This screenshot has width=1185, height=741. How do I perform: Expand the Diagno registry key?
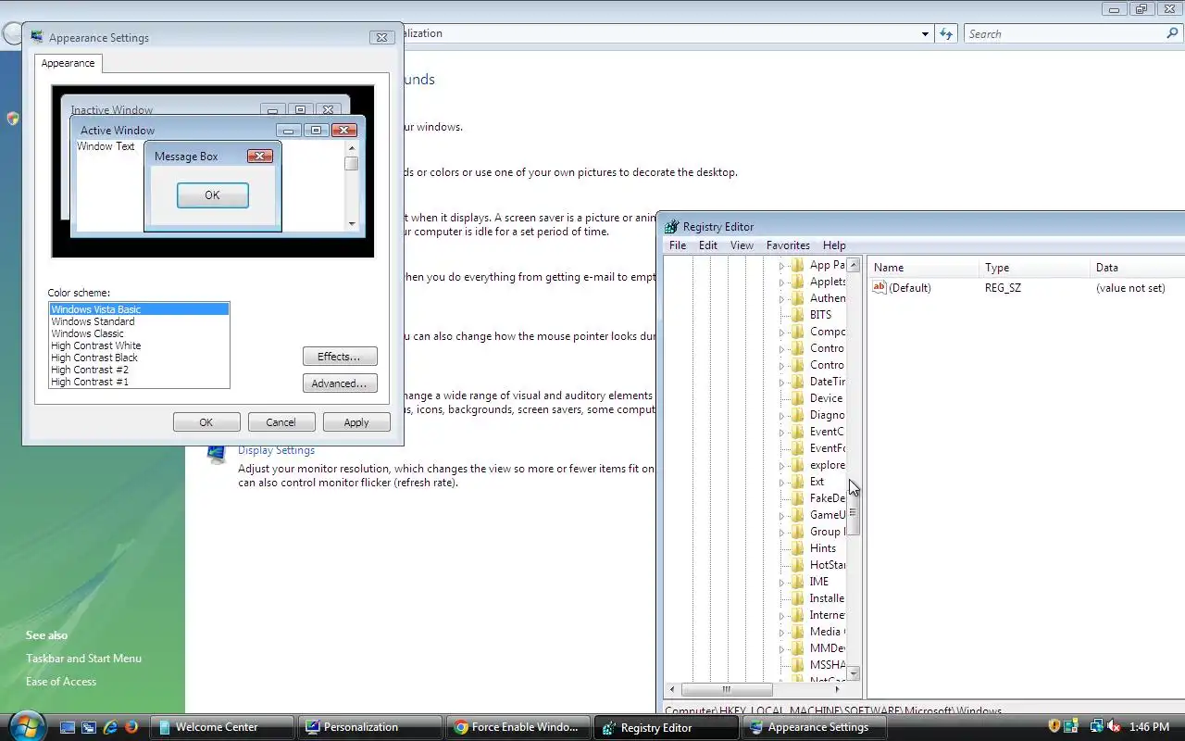tap(781, 416)
